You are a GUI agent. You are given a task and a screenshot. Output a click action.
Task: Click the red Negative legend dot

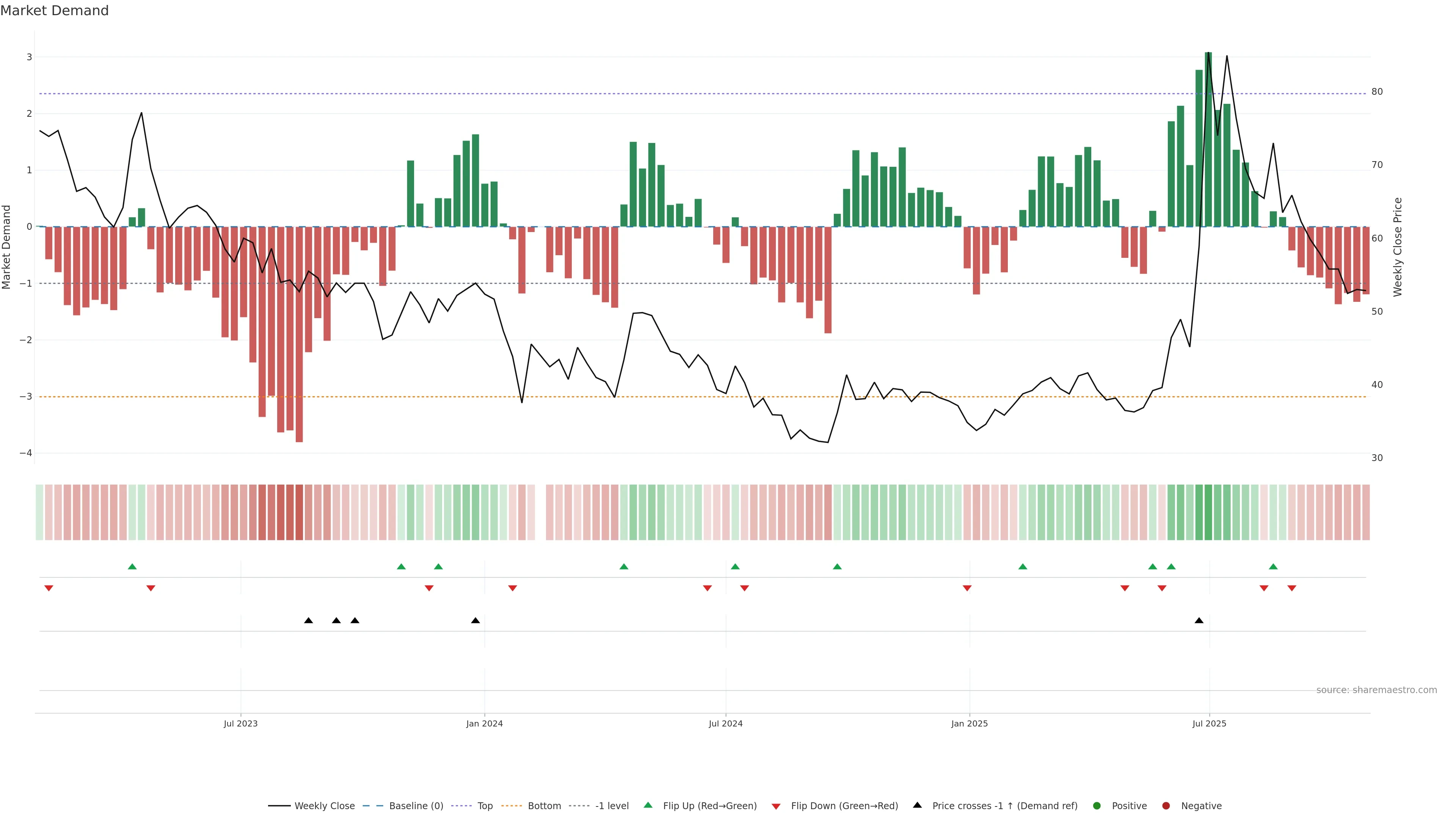pyautogui.click(x=1166, y=806)
